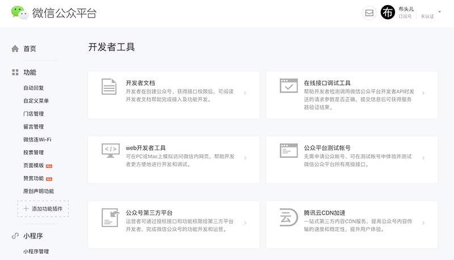
Task: Click the 公众平台测试帐号 window icon
Action: coord(289,151)
